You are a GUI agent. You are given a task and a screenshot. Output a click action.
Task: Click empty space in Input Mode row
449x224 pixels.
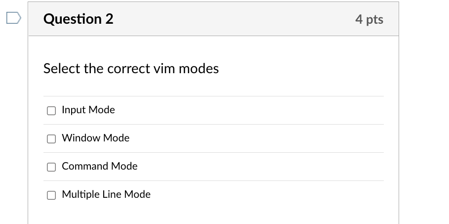249,110
